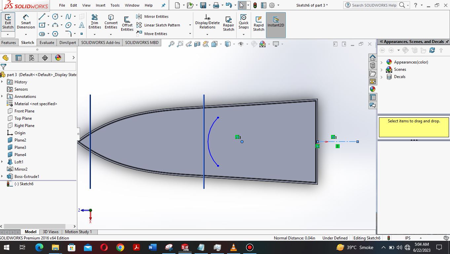Select the Sketch Fillet tool
Viewport: 450px width, 254px height.
(x=68, y=34)
